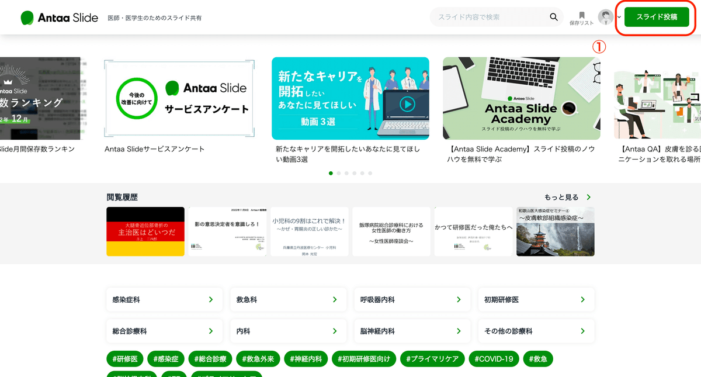The height and width of the screenshot is (377, 701).
Task: Click the green arrow on the 初期研修医 card
Action: 582,299
